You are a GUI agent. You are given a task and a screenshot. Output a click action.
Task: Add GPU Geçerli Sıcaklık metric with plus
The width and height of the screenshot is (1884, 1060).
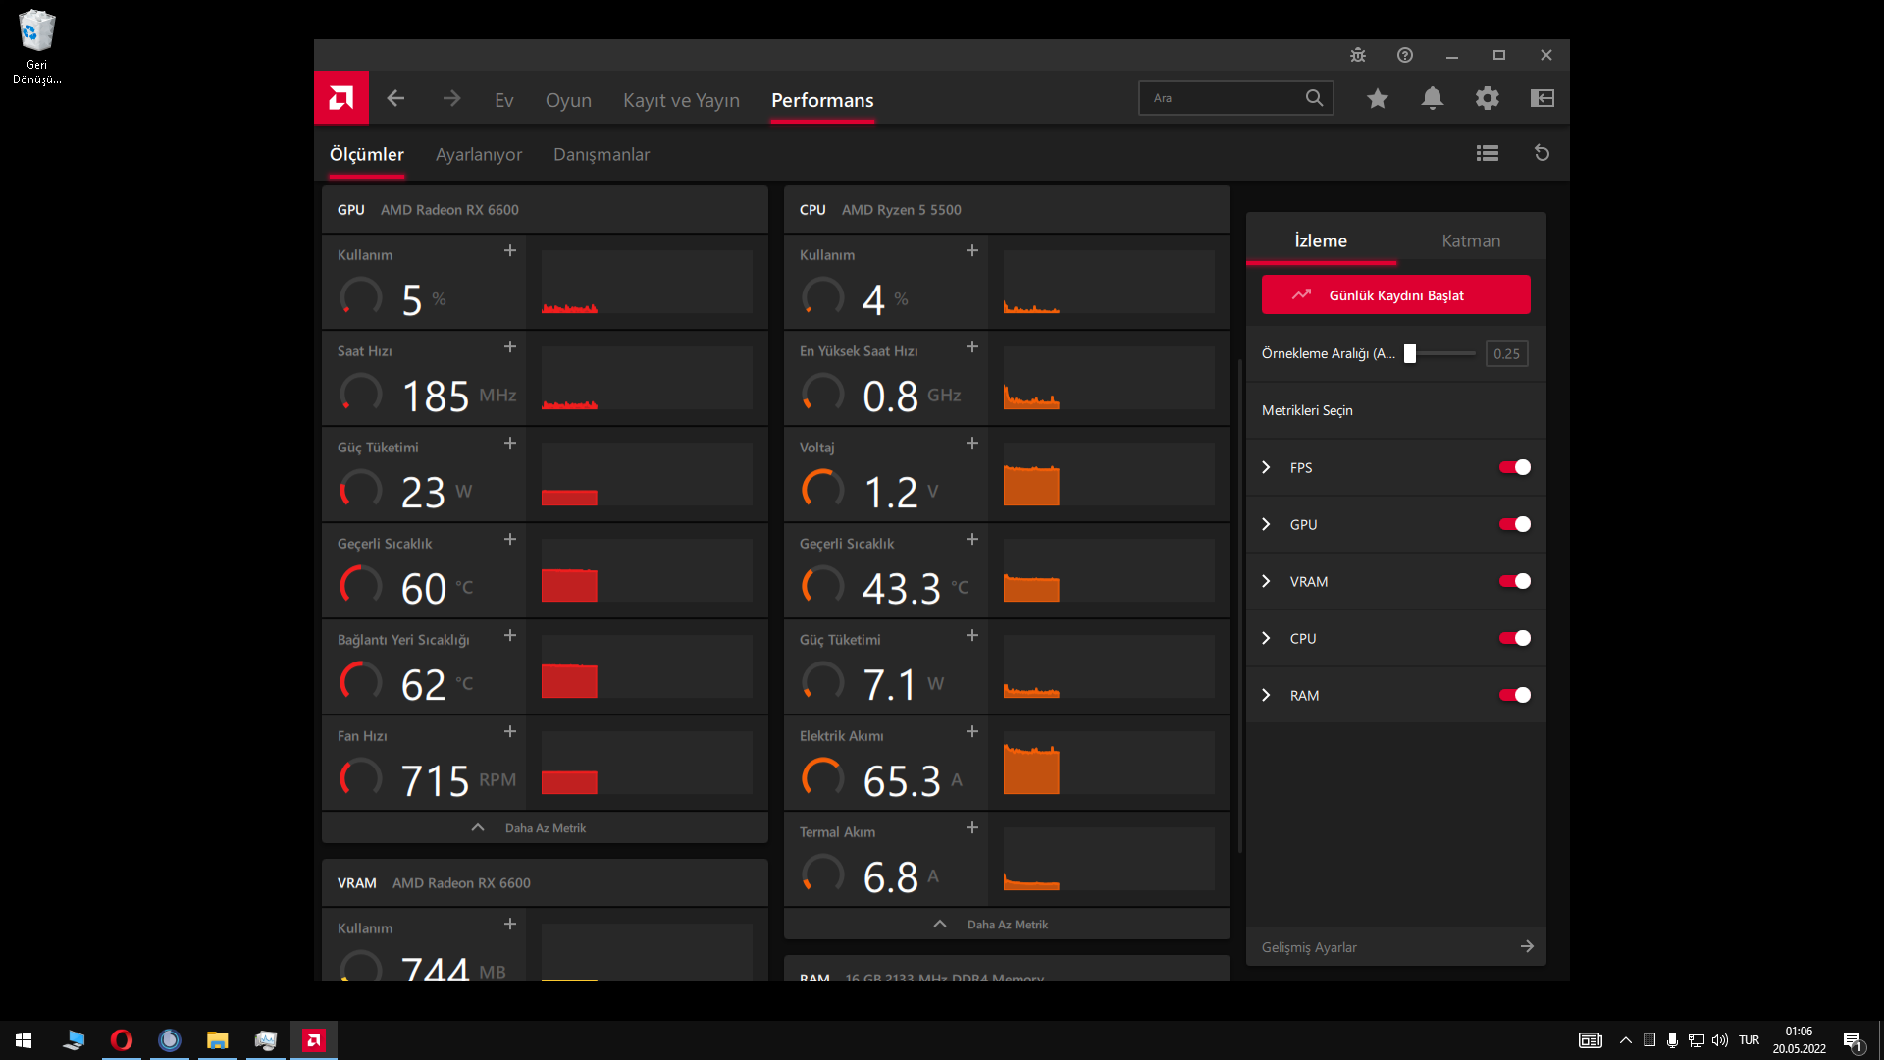tap(510, 540)
